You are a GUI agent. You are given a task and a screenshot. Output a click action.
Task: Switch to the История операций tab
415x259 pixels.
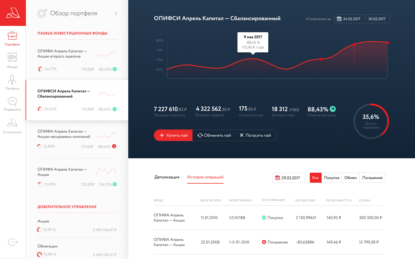(x=205, y=177)
